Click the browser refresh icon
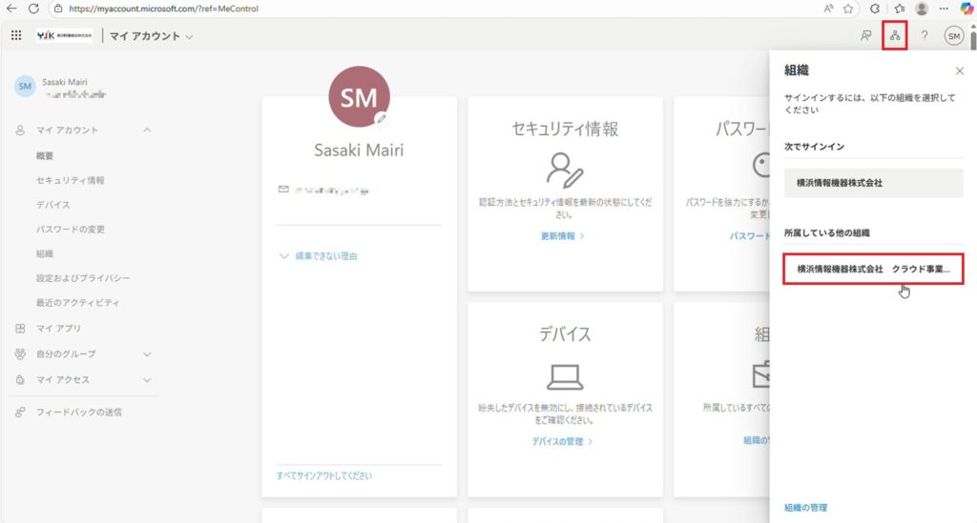Screen dimensions: 977x523 coord(33,9)
